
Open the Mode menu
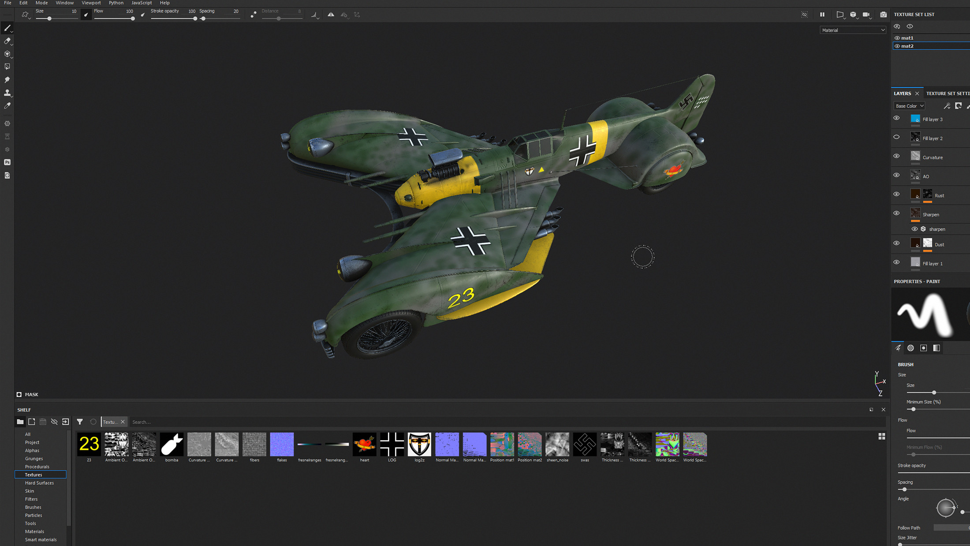(x=41, y=3)
